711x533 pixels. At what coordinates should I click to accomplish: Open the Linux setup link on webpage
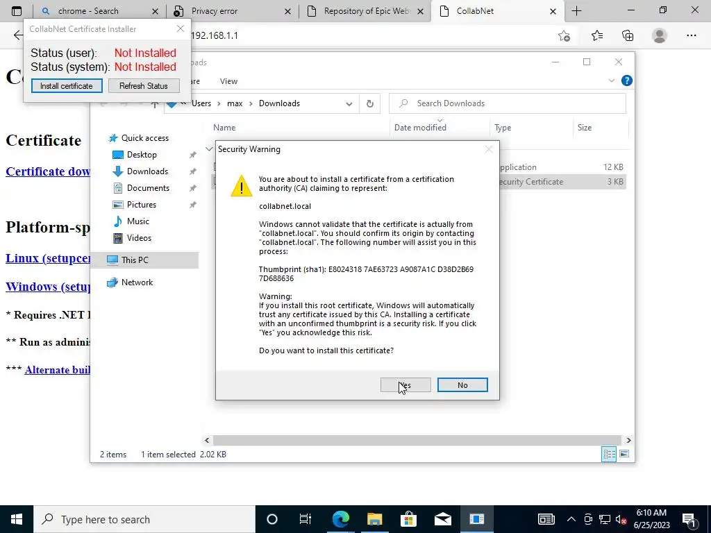pos(48,258)
